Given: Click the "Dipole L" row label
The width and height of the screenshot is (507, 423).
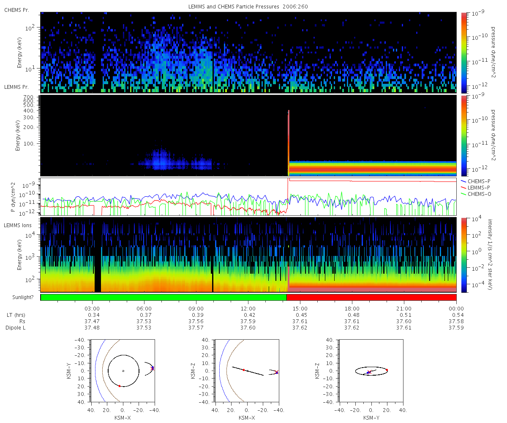Looking at the screenshot, I should click(x=16, y=328).
